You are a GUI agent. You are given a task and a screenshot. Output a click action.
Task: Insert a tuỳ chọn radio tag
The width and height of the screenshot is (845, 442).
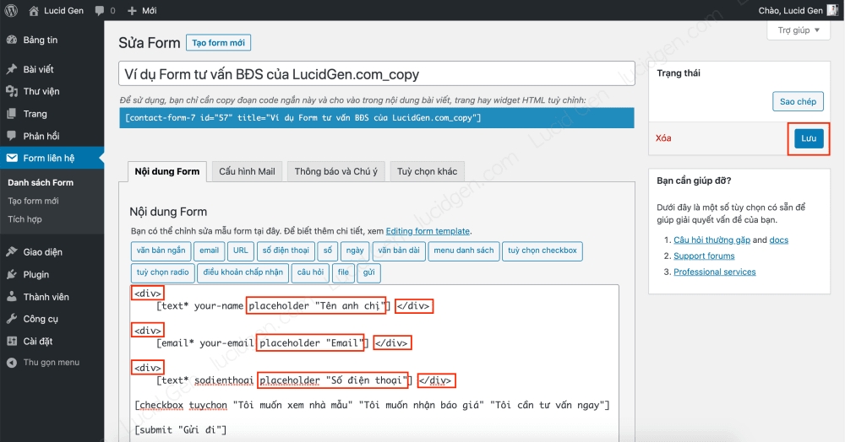click(162, 272)
